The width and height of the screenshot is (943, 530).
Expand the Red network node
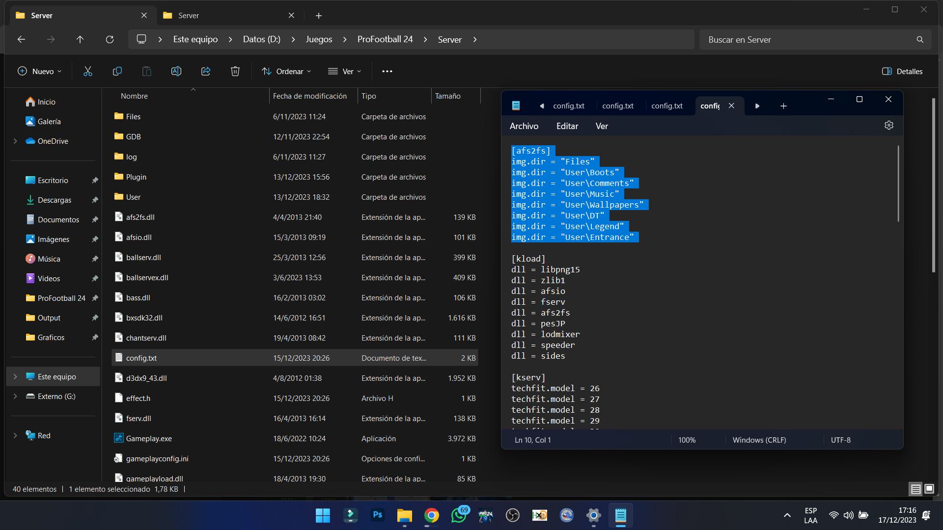[15, 435]
